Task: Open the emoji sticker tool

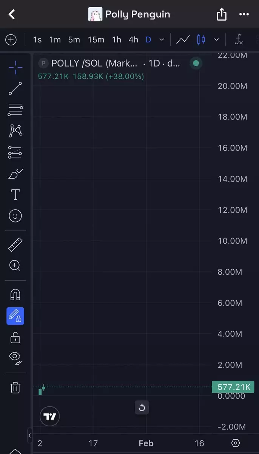Action: pos(15,216)
